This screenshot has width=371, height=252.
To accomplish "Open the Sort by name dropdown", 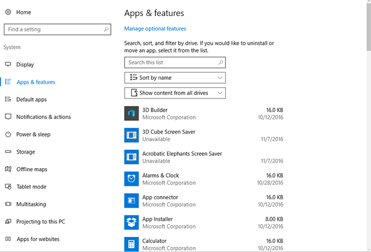I will coord(175,78).
